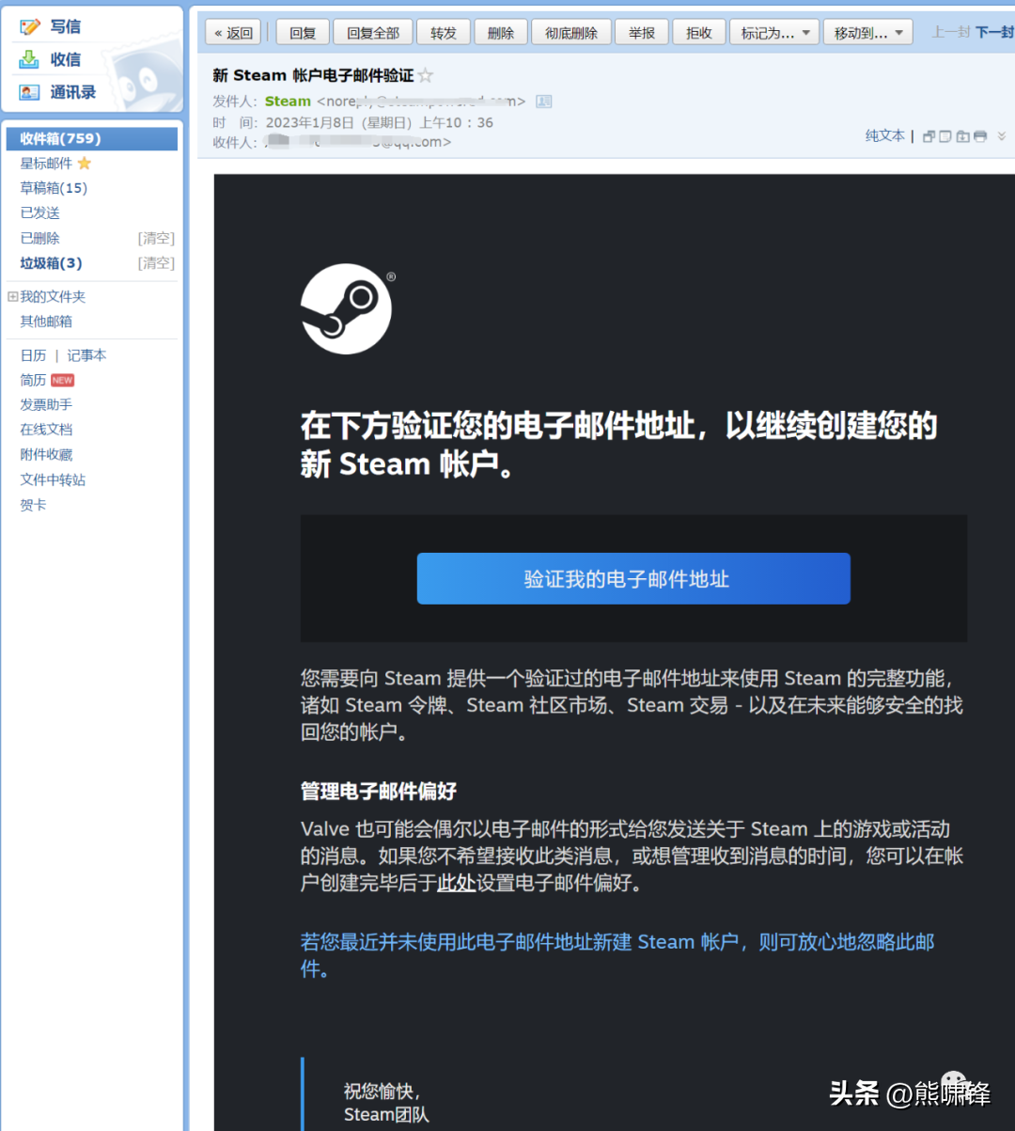This screenshot has height=1131, width=1015.
Task: Expand header details with double chevron
Action: click(1002, 136)
